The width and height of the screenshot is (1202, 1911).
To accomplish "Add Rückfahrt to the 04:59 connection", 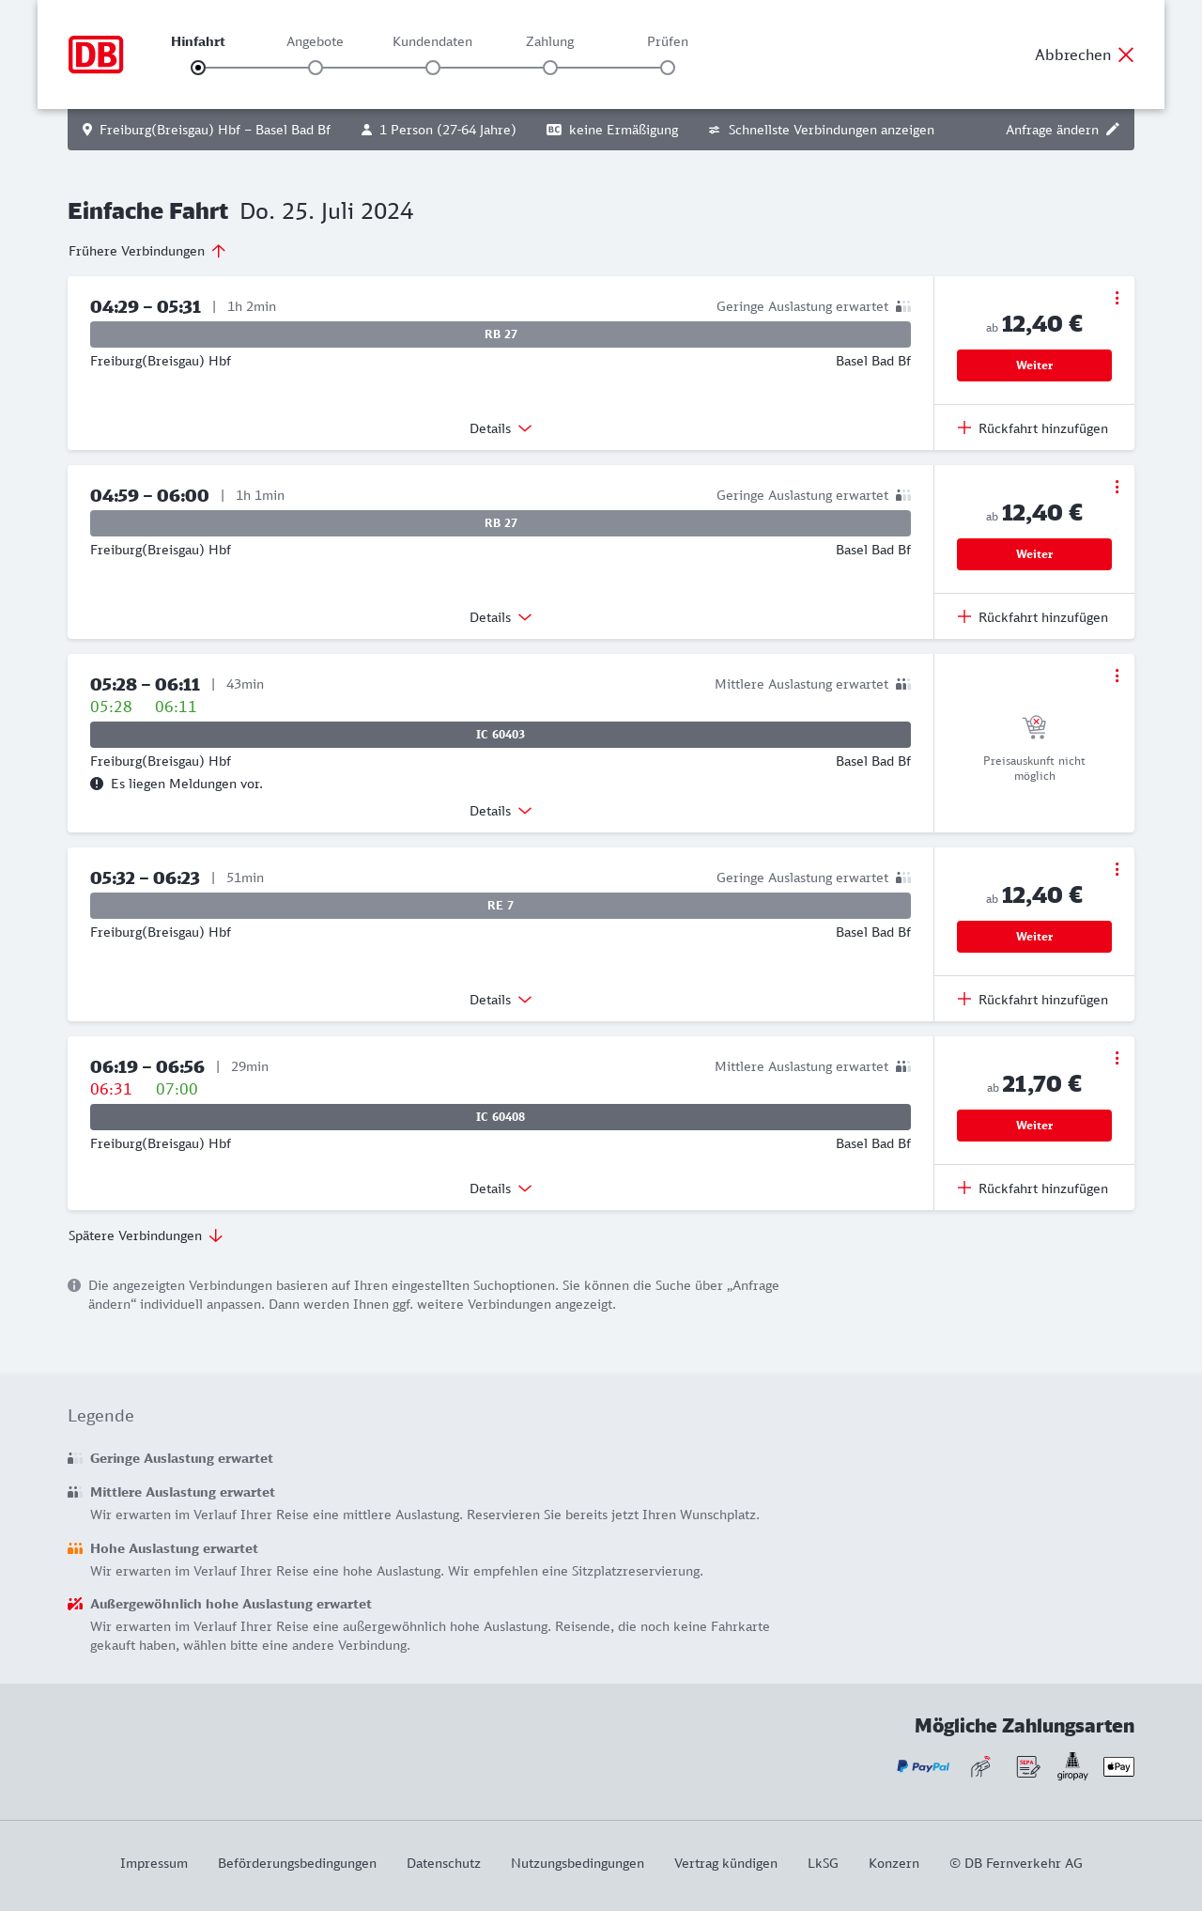I will click(1033, 617).
